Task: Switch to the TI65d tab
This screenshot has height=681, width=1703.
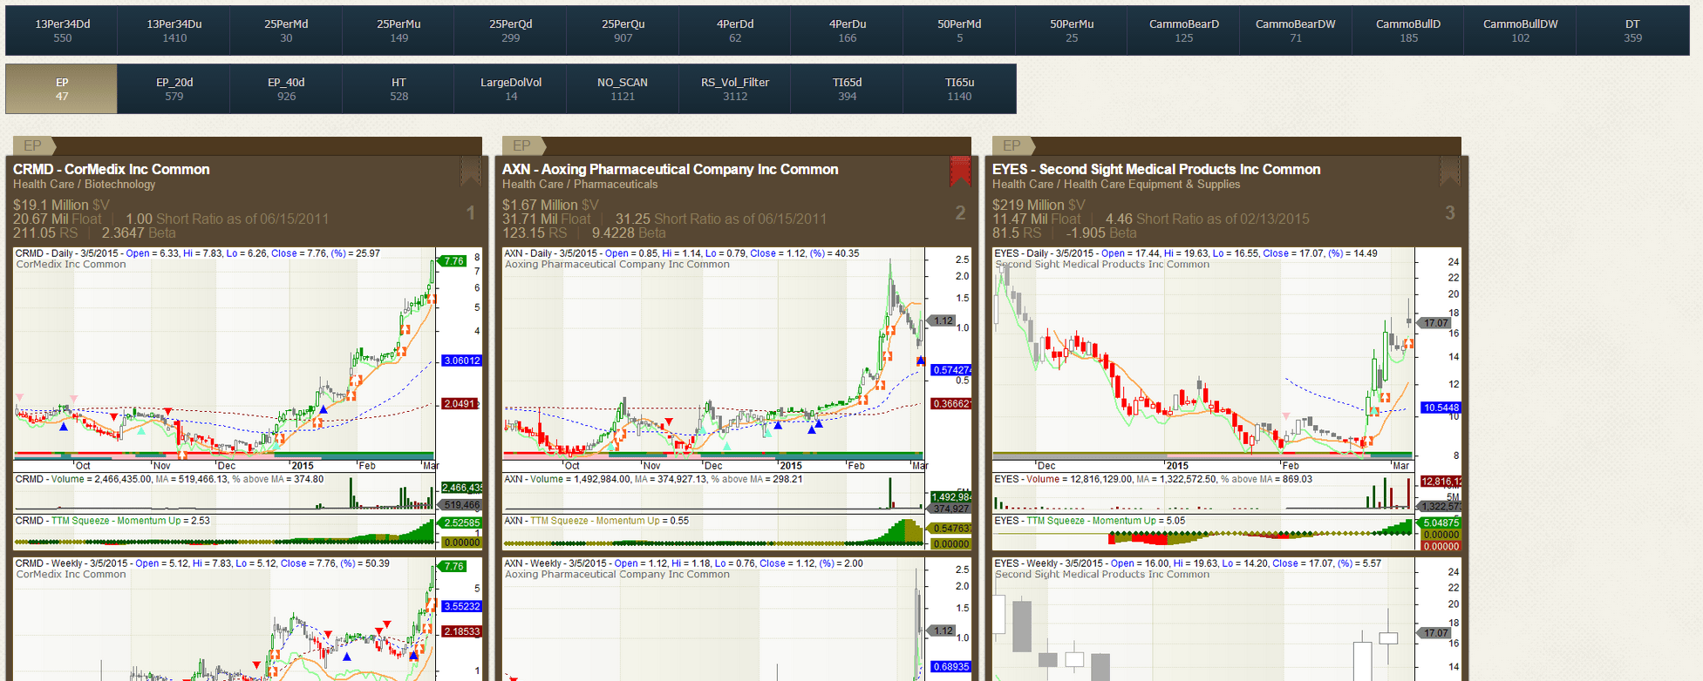Action: coord(848,89)
